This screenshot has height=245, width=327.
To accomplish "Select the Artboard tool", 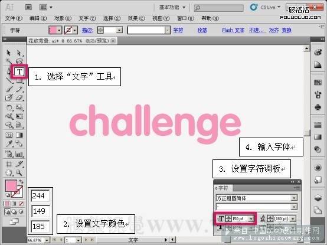I will pos(9,164).
